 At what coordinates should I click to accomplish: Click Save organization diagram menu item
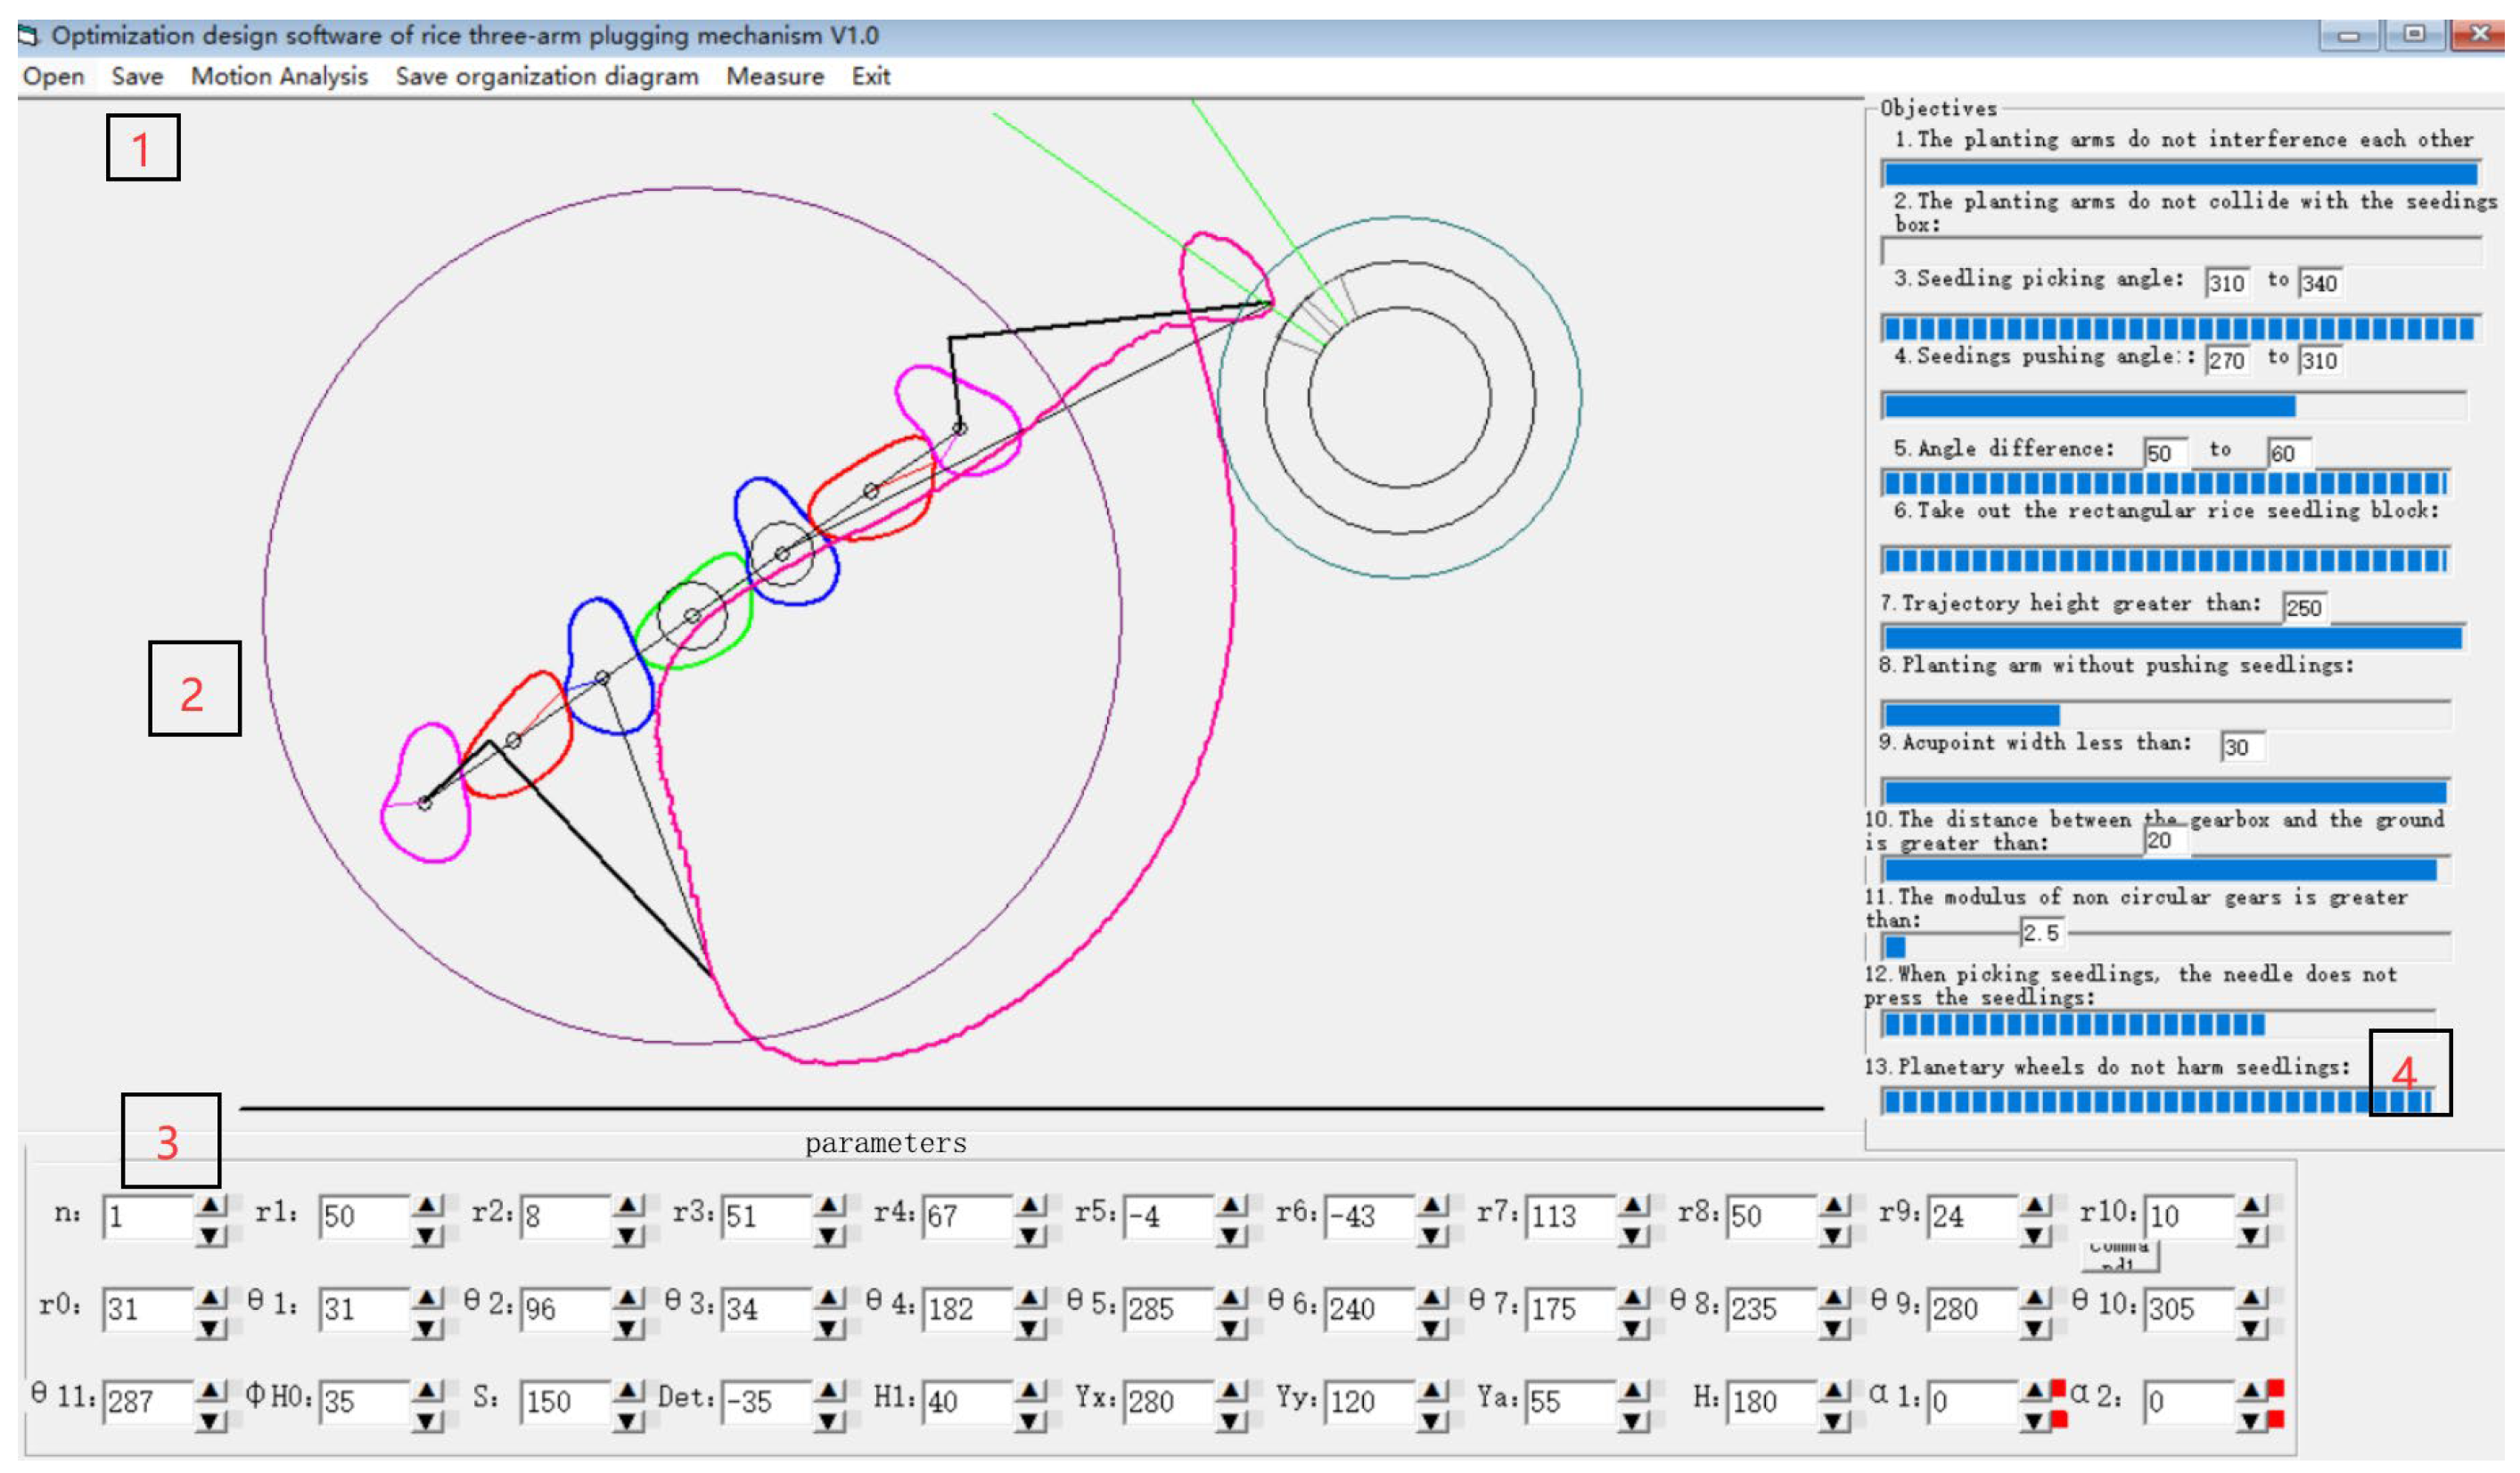coord(546,77)
